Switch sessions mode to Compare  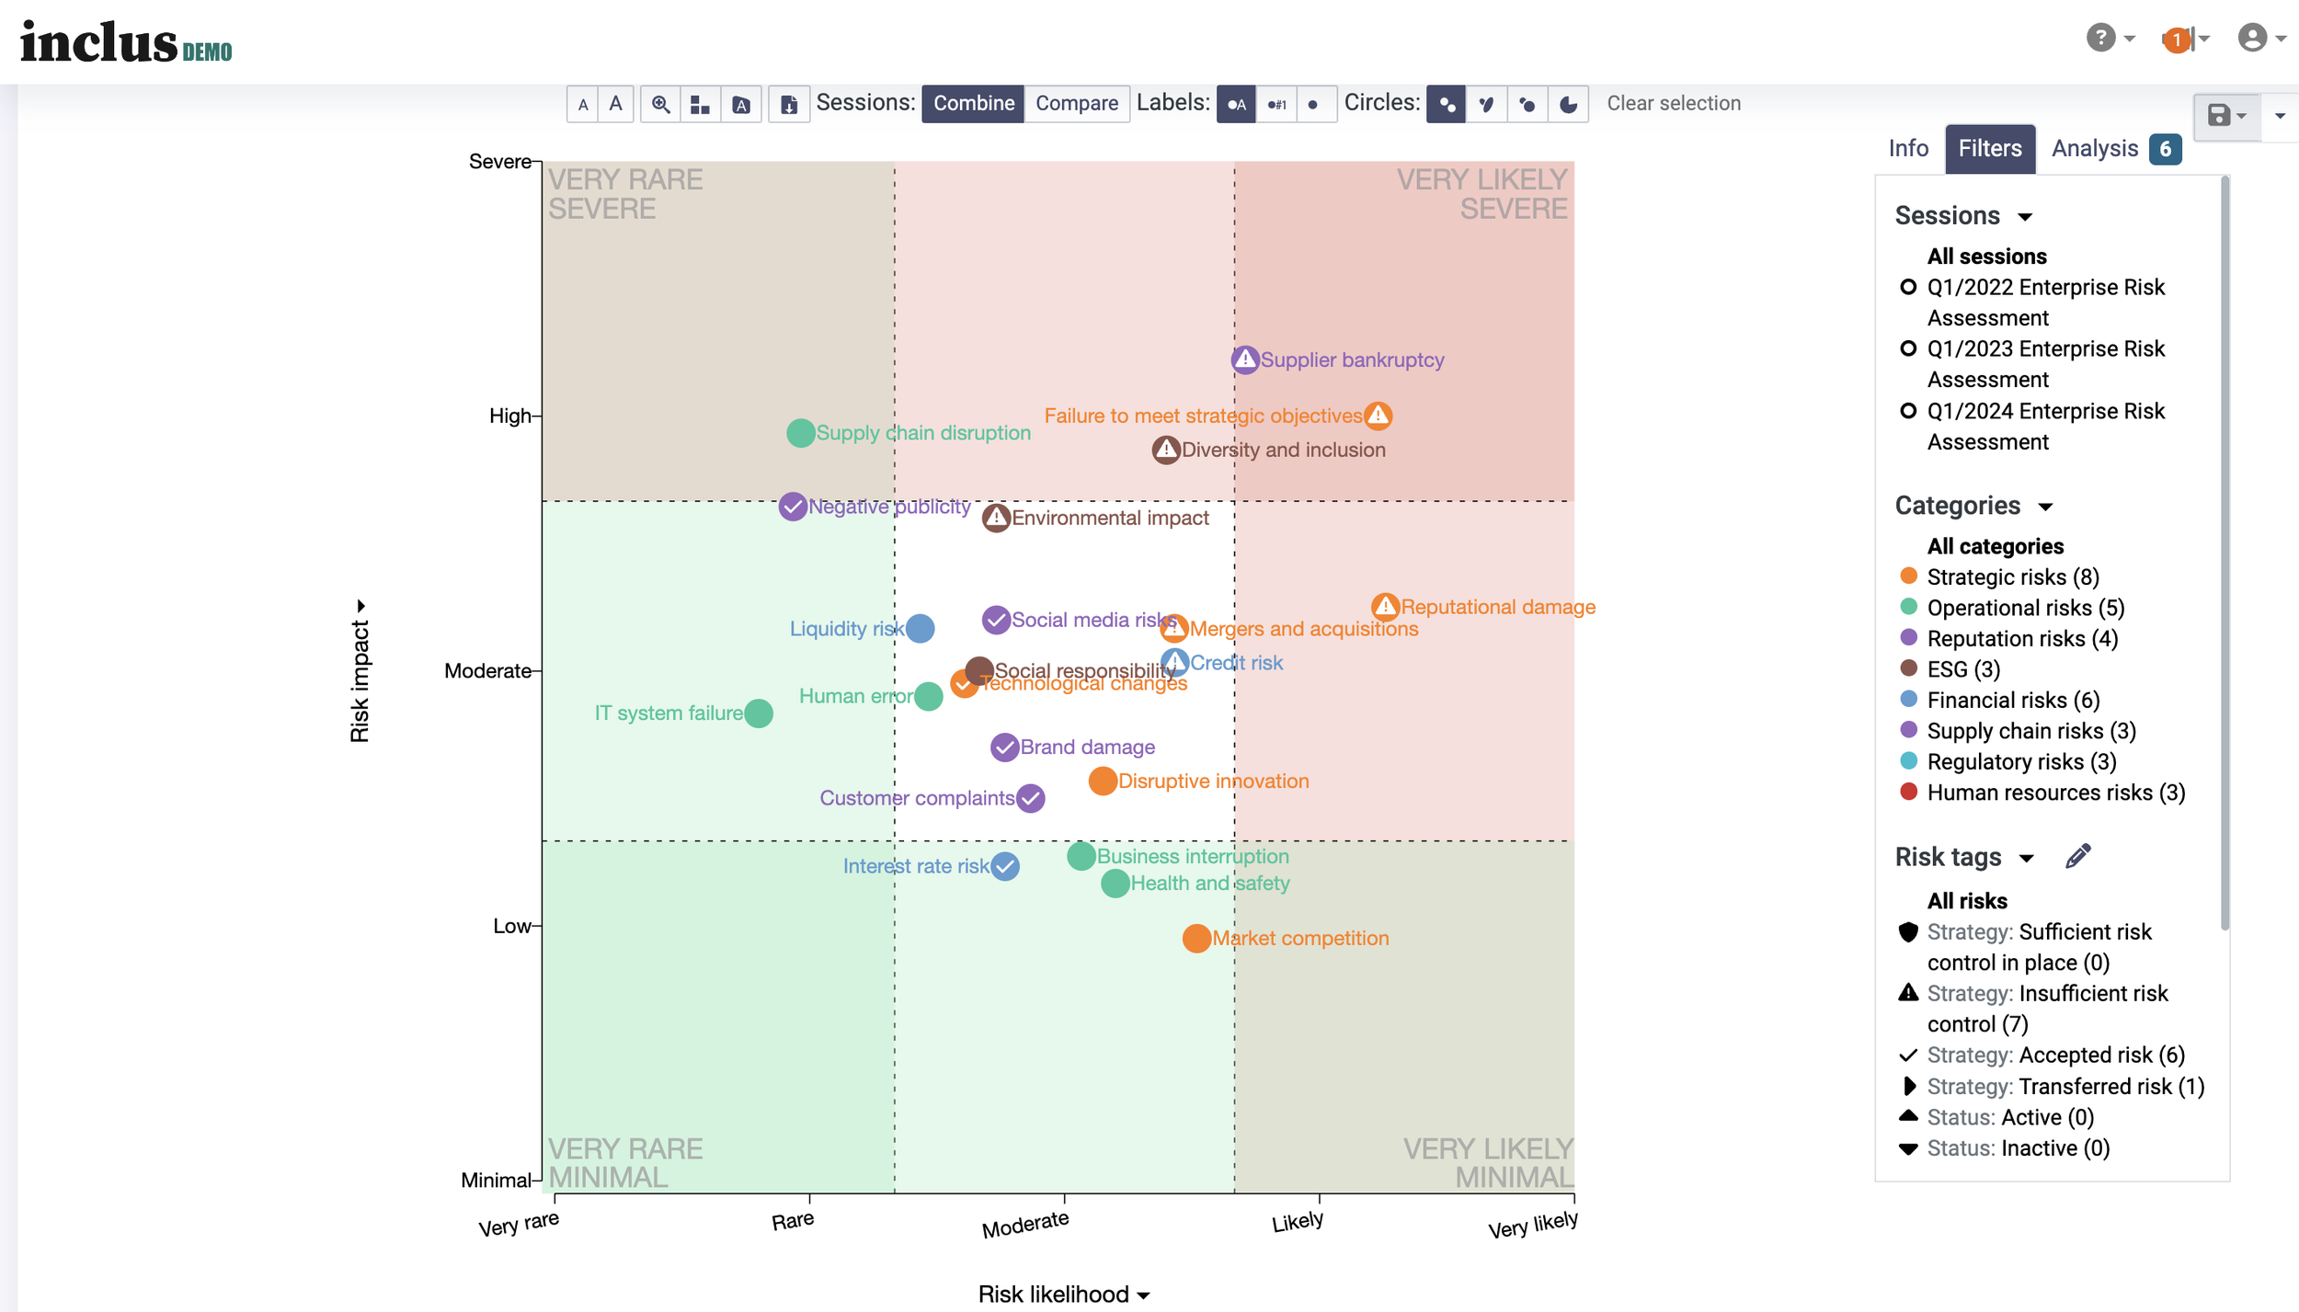tap(1076, 103)
